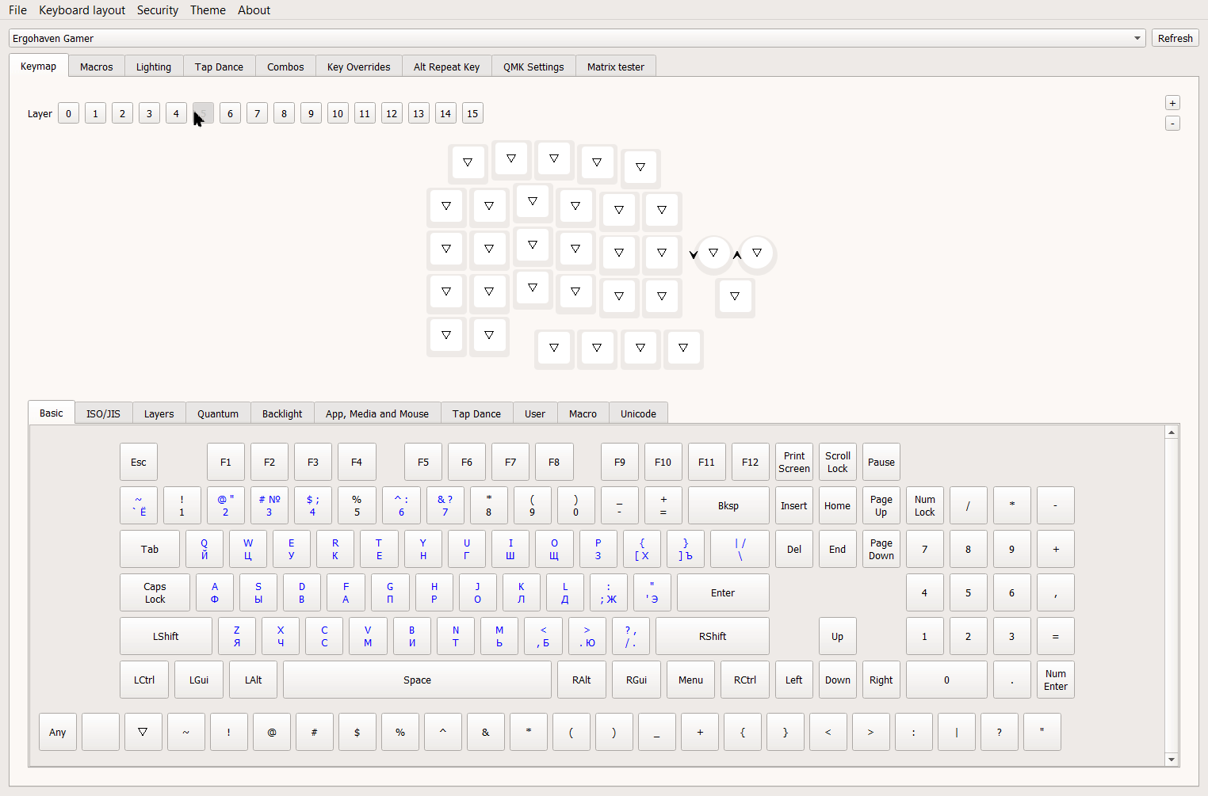Select the transparent ▽ keycode beside Any
Viewport: 1208px width, 796px height.
pyautogui.click(x=143, y=732)
